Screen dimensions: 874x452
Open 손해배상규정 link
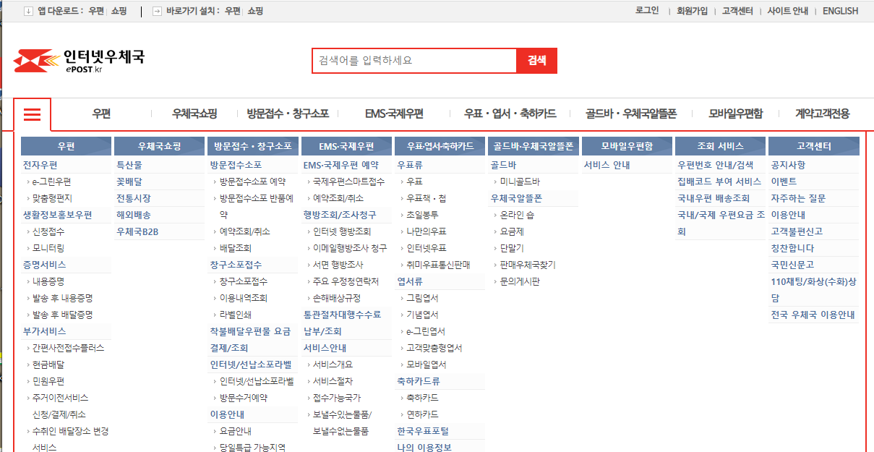point(337,298)
